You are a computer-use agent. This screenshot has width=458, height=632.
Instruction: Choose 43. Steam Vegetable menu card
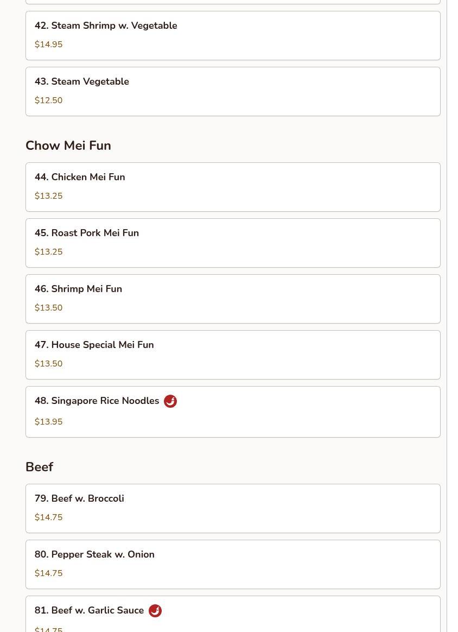coord(233,91)
